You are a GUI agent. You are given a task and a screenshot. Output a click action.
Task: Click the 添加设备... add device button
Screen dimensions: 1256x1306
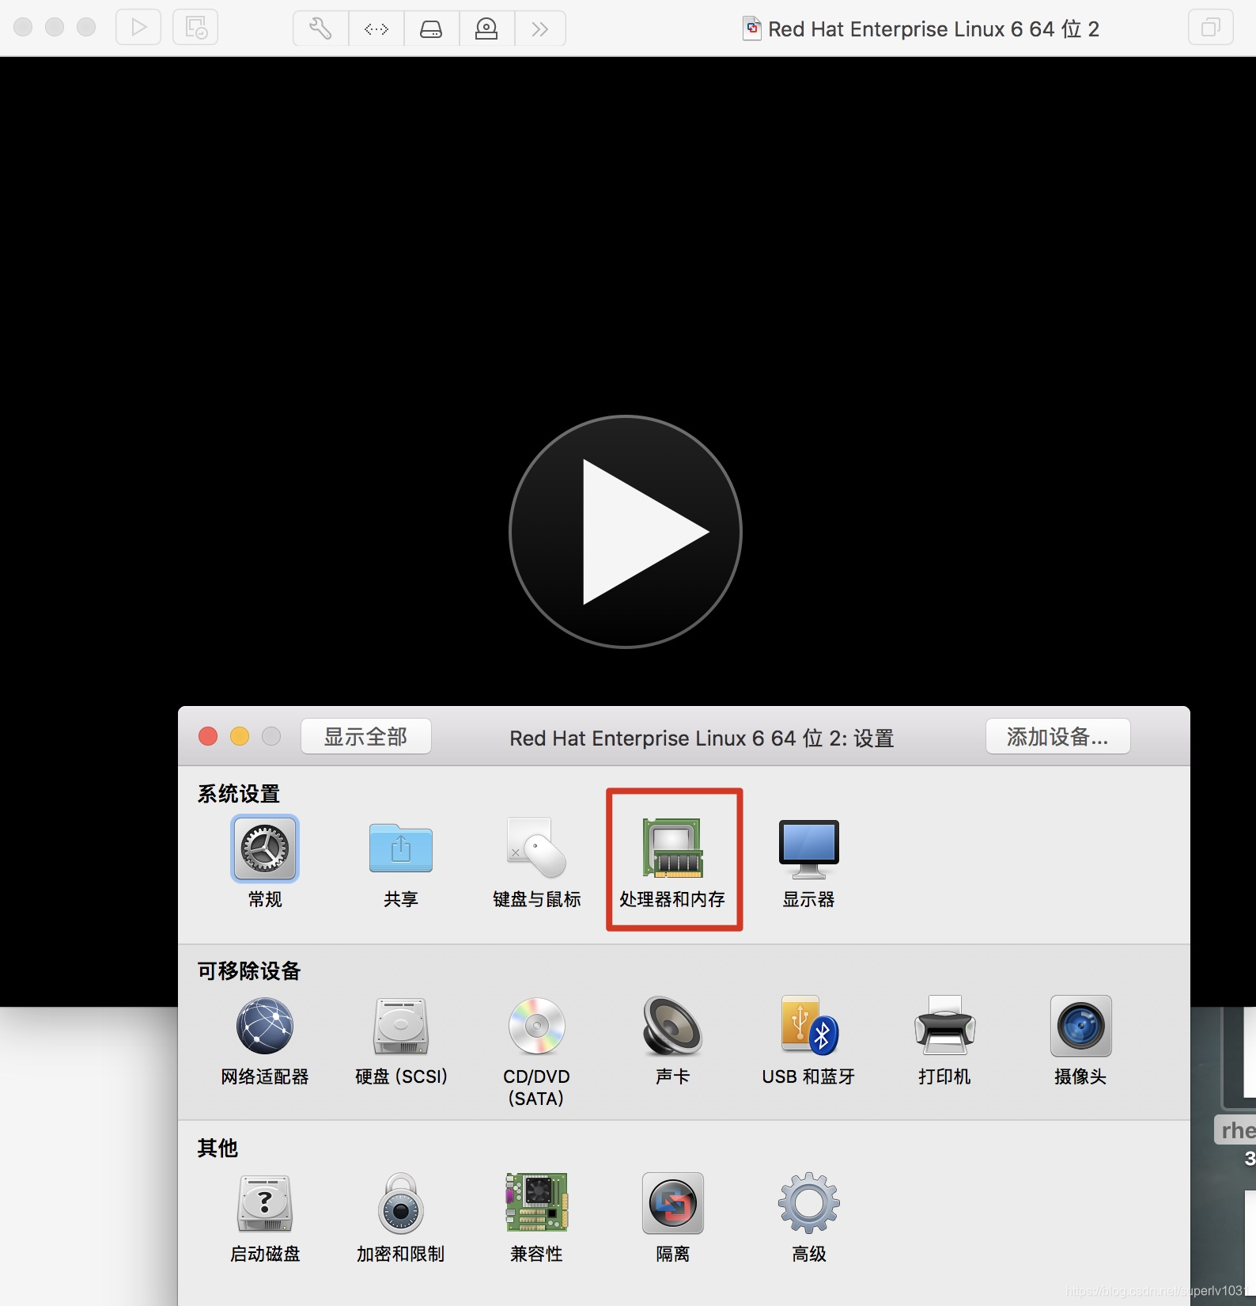click(1057, 737)
